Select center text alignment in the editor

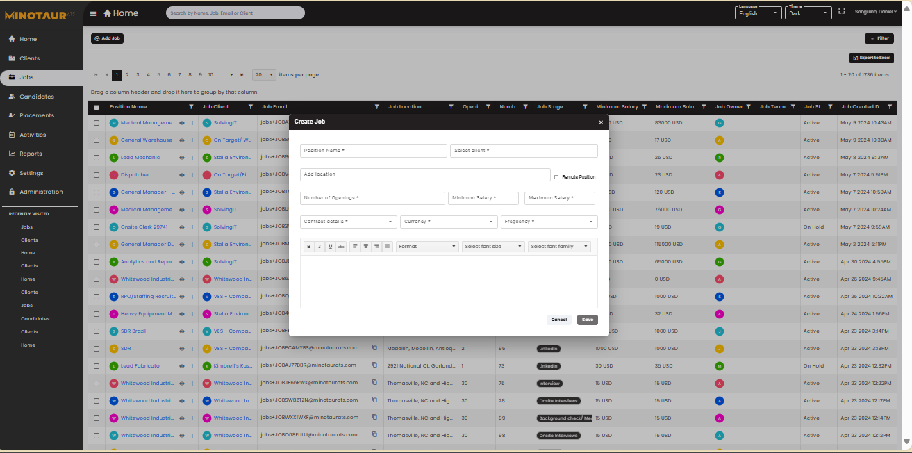click(x=365, y=246)
